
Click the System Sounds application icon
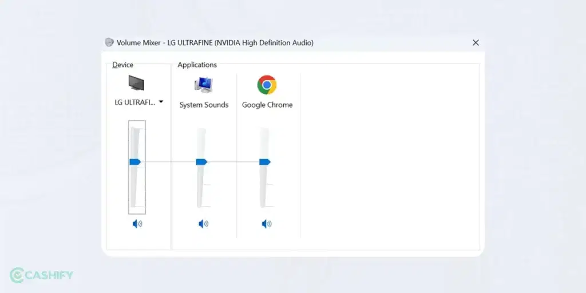(x=204, y=85)
